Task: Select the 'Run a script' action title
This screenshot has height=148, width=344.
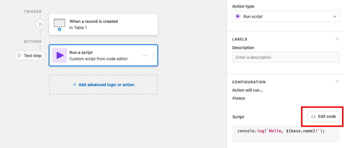Action: click(81, 52)
